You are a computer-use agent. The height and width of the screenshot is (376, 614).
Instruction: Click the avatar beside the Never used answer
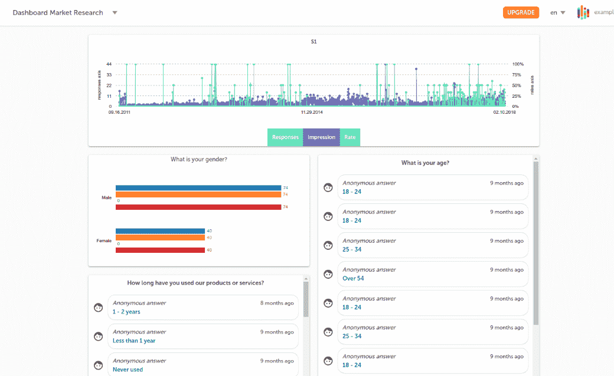(99, 365)
